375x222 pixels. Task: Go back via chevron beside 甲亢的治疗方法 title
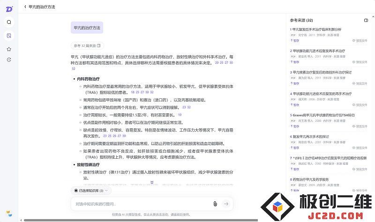(x=25, y=7)
